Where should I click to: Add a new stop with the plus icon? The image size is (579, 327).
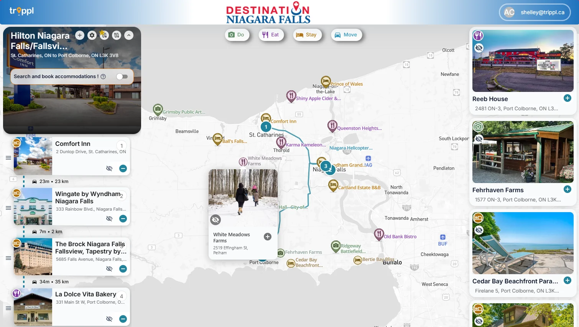click(80, 35)
